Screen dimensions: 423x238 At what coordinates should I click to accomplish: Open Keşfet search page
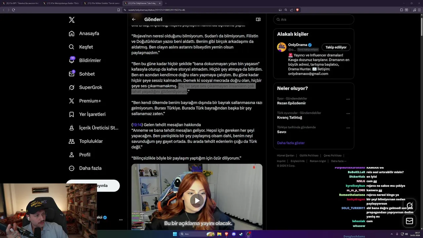coord(81,47)
